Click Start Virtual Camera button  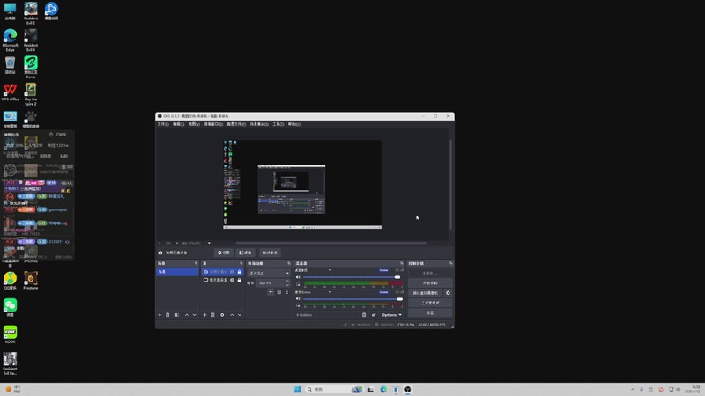tap(426, 293)
